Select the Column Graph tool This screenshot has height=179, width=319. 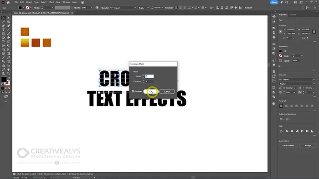4,65
